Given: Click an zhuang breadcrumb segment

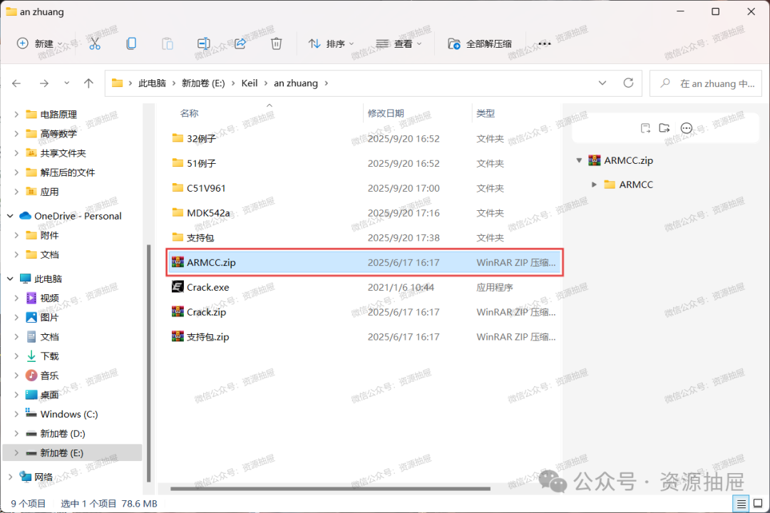Looking at the screenshot, I should pos(296,83).
